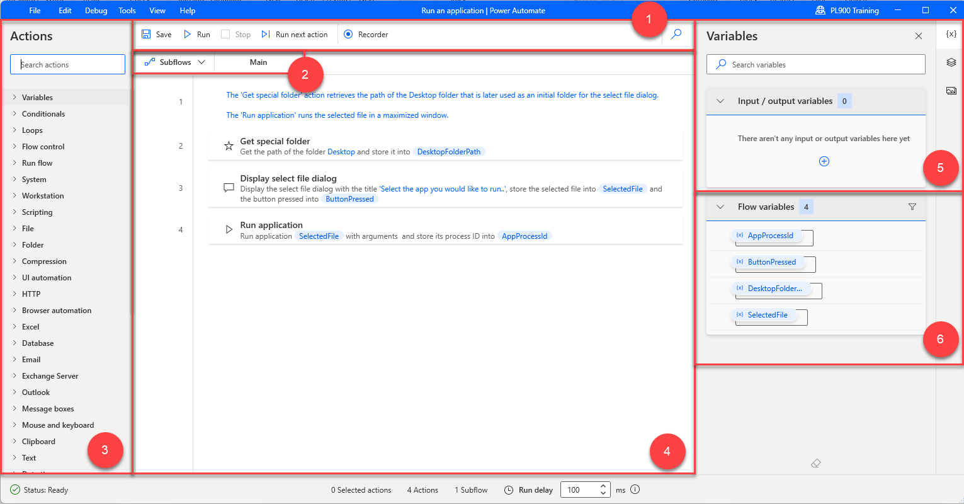Viewport: 964px width, 504px height.
Task: Click Run next action in the toolbar
Action: click(294, 35)
